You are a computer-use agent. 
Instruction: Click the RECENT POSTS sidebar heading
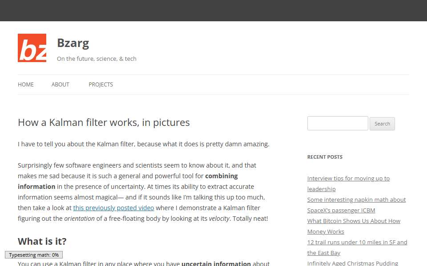(x=325, y=157)
